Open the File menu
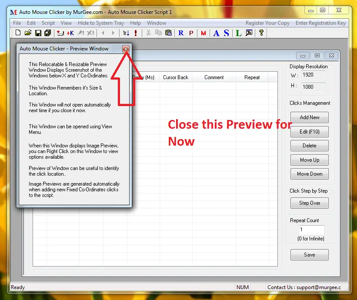 (x=17, y=23)
